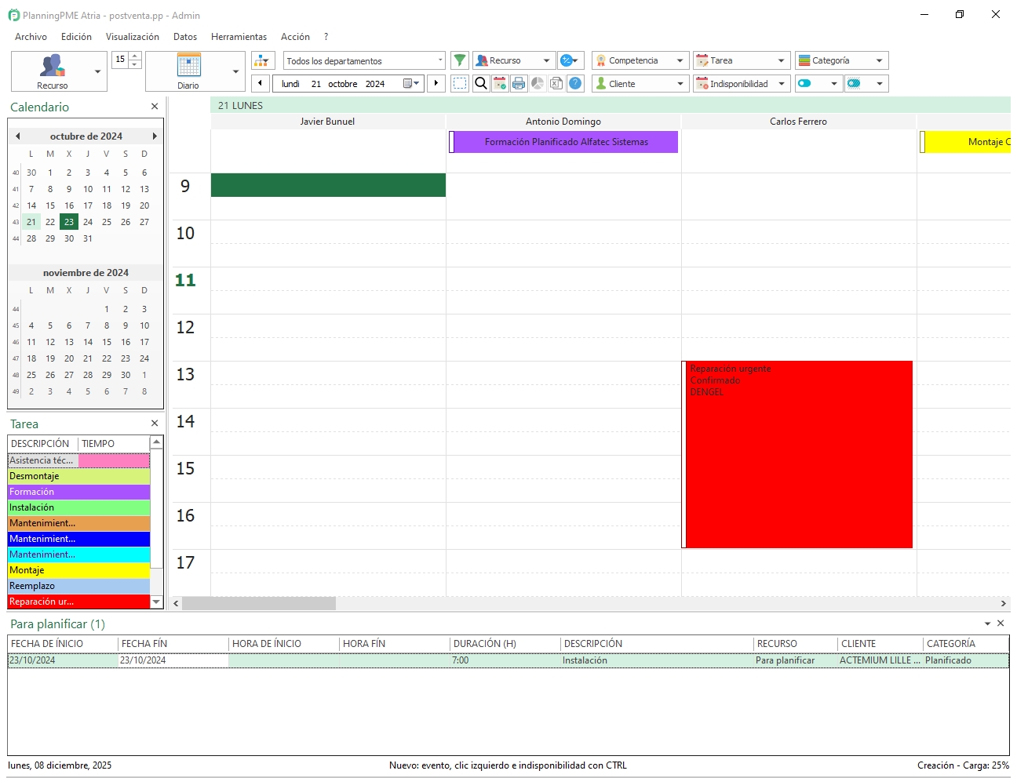The height and width of the screenshot is (778, 1017).
Task: Open help with the blue question mark icon
Action: click(575, 83)
